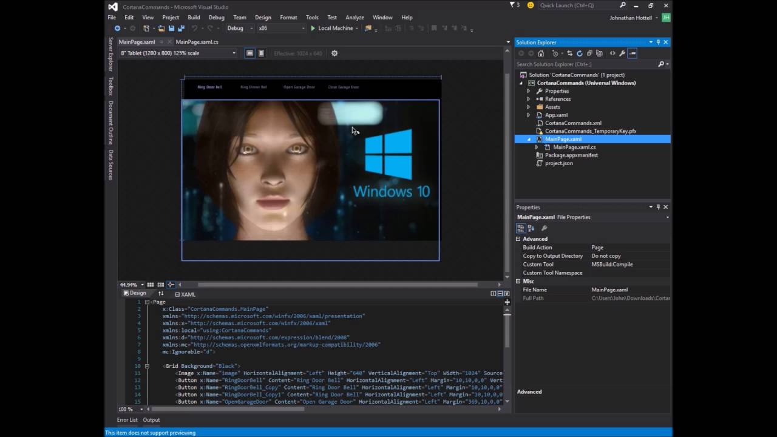Open the File menu
The height and width of the screenshot is (437, 777).
click(112, 18)
